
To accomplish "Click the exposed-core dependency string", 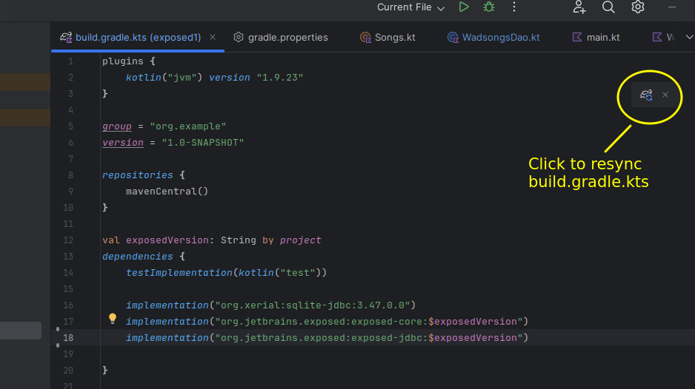I will point(369,322).
